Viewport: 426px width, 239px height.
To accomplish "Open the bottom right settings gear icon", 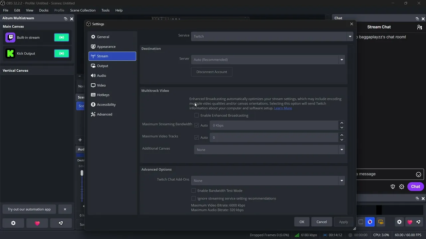I will tap(399, 222).
